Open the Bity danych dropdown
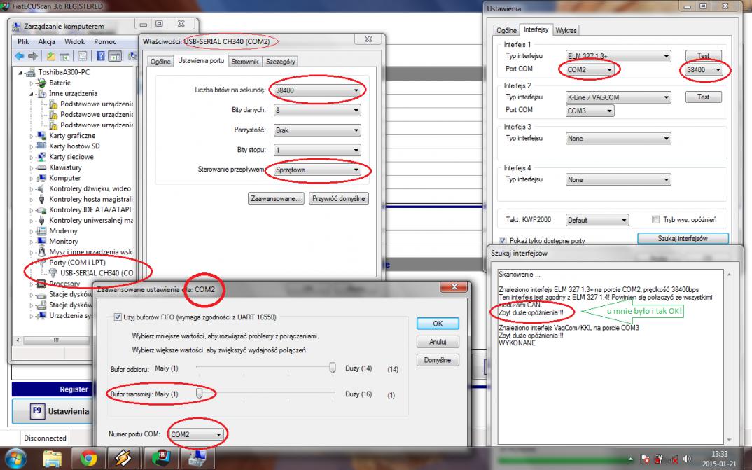Screen dimensions: 752x470 (x=317, y=110)
